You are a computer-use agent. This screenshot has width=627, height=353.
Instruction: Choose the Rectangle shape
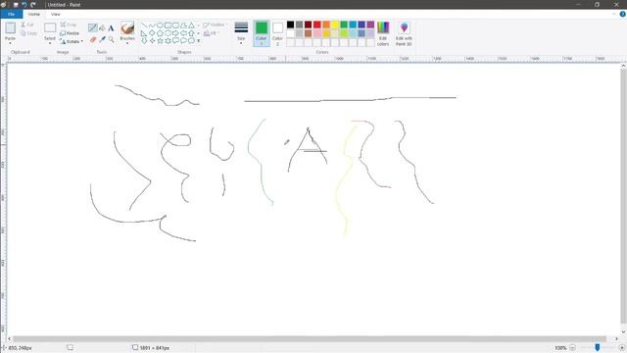point(168,25)
